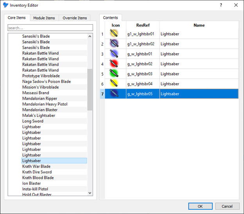Select row header number 3
The width and height of the screenshot is (244, 214).
[102, 54]
